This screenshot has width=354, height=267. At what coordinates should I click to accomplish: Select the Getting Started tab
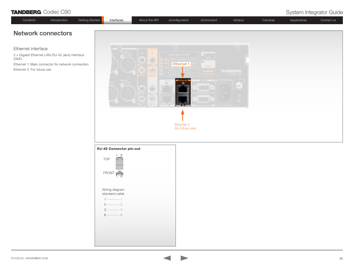coord(89,20)
